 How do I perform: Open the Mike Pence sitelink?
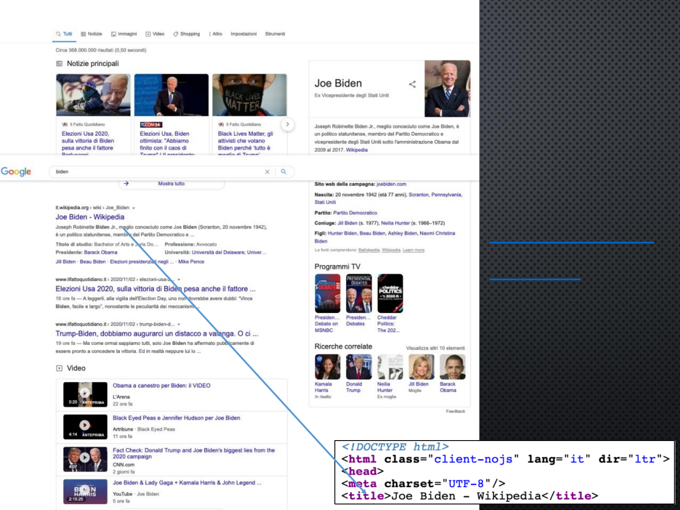tap(191, 261)
